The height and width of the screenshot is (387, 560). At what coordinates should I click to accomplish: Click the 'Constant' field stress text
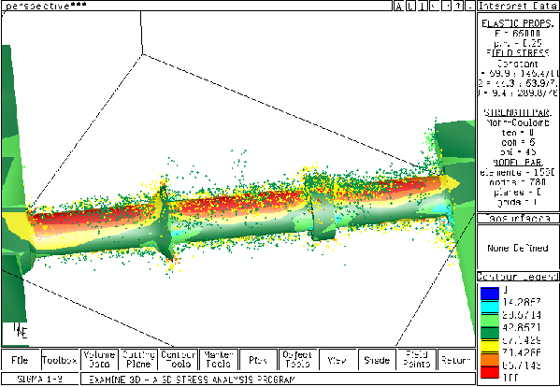coord(518,64)
